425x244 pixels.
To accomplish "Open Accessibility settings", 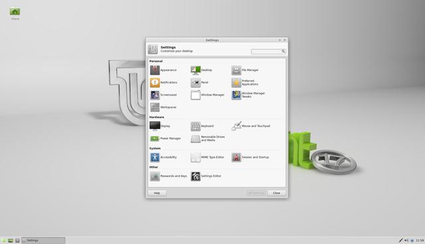I will [x=163, y=157].
